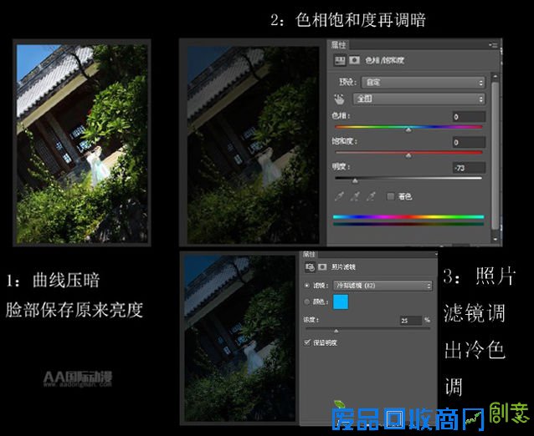Click the hue value input field

(469, 117)
